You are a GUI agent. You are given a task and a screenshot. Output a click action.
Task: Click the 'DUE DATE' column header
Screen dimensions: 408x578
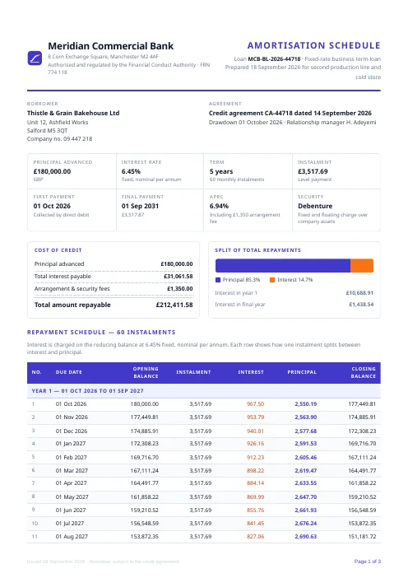tap(68, 372)
